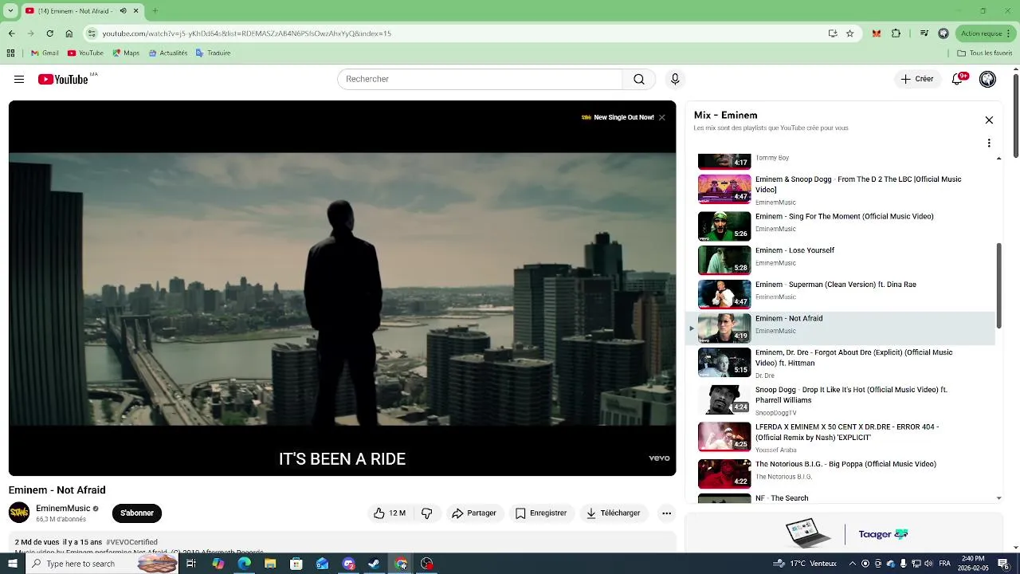Image resolution: width=1020 pixels, height=574 pixels.
Task: Go to the browser home page
Action: (69, 33)
